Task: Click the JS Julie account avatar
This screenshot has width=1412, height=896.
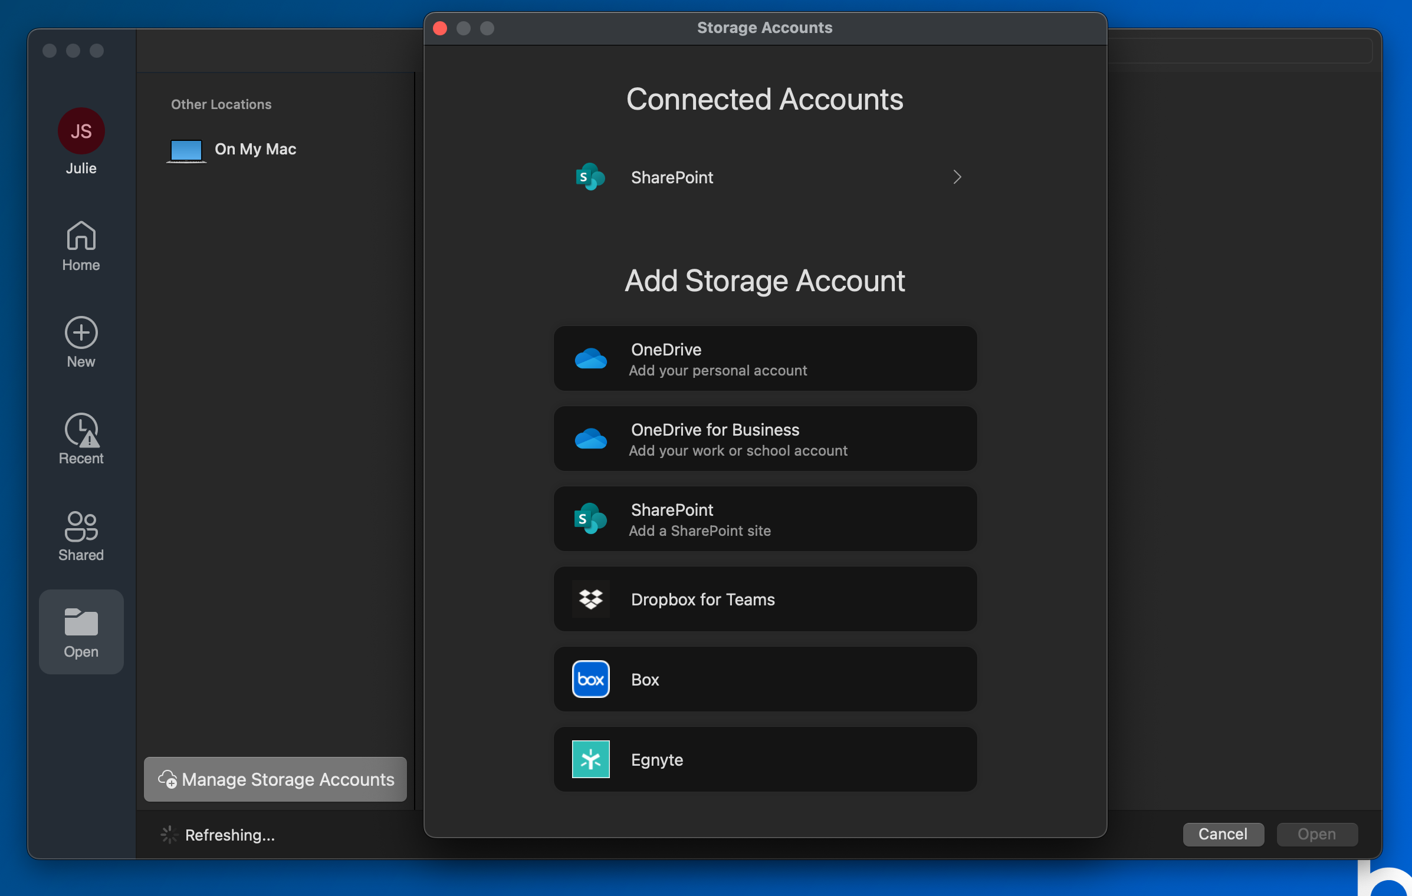Action: 81,131
